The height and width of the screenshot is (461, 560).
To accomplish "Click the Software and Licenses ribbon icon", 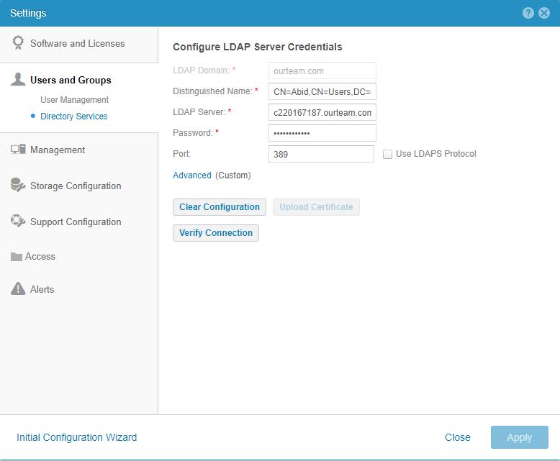I will point(19,43).
